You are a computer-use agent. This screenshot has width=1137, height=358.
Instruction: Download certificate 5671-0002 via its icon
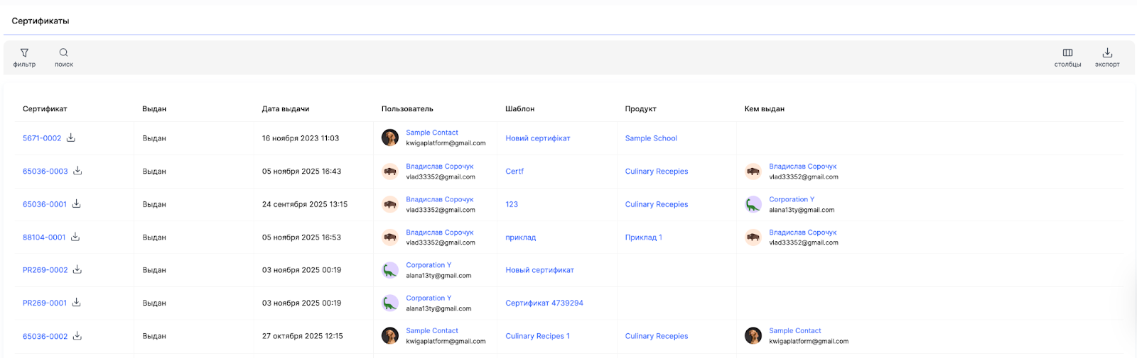(71, 138)
